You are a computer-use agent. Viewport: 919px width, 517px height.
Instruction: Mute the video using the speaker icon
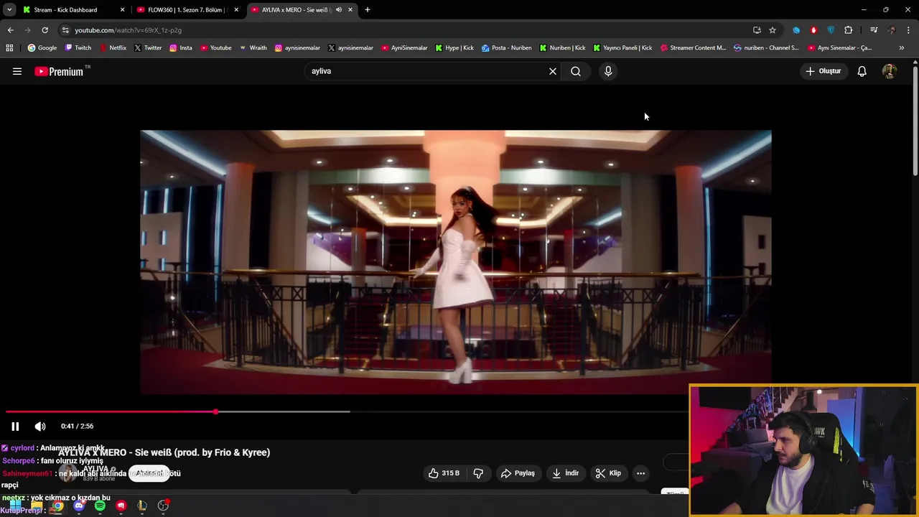tap(40, 426)
